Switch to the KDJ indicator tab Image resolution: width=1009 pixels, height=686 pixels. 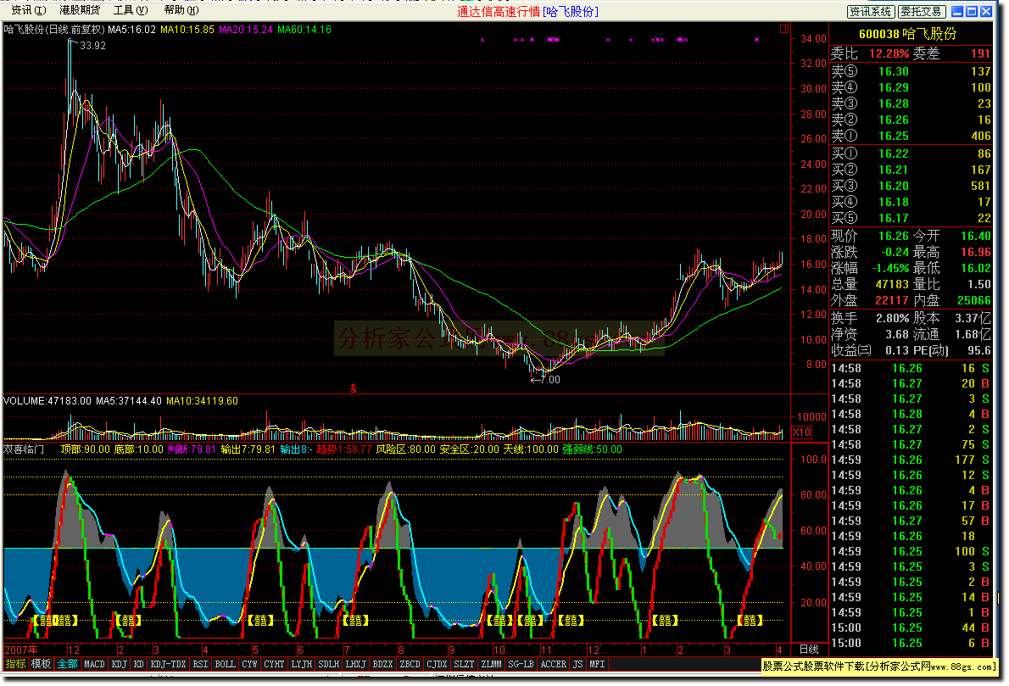coord(120,664)
